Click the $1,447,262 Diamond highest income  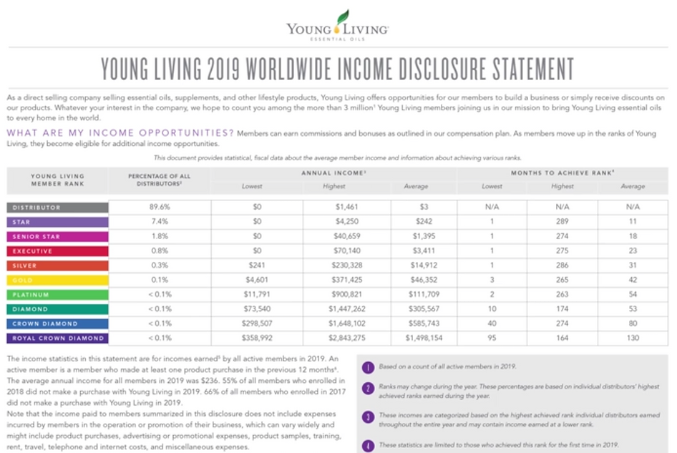point(346,308)
